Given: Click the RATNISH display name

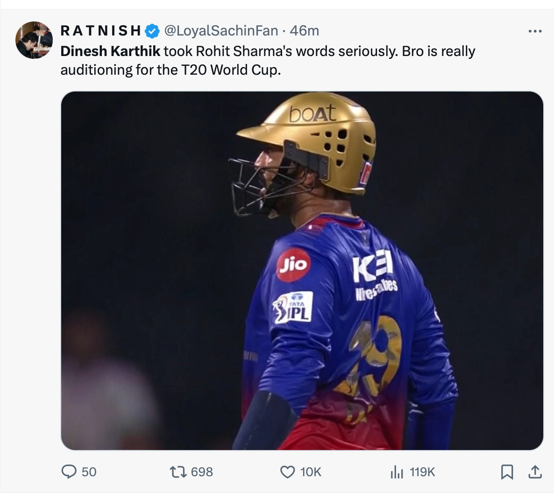Looking at the screenshot, I should pos(101,31).
